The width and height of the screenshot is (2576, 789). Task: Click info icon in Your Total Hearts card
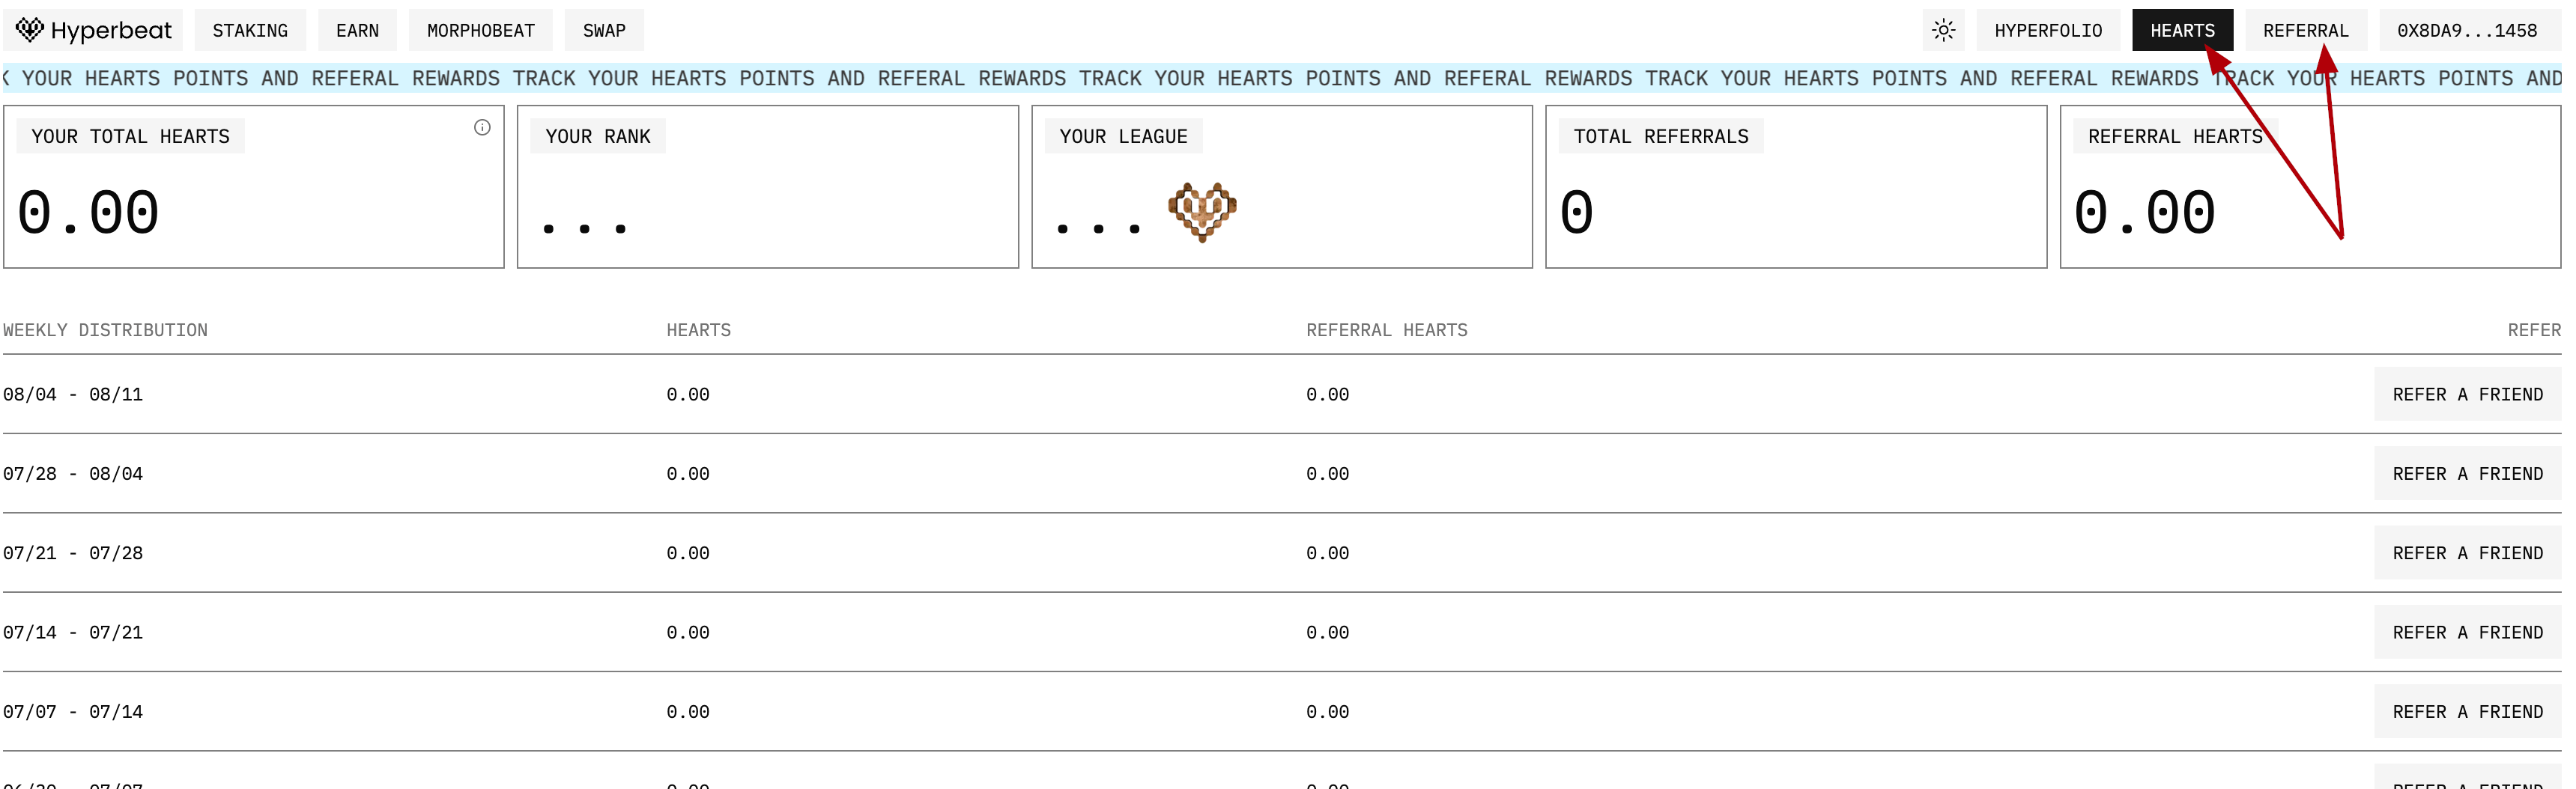pyautogui.click(x=482, y=128)
